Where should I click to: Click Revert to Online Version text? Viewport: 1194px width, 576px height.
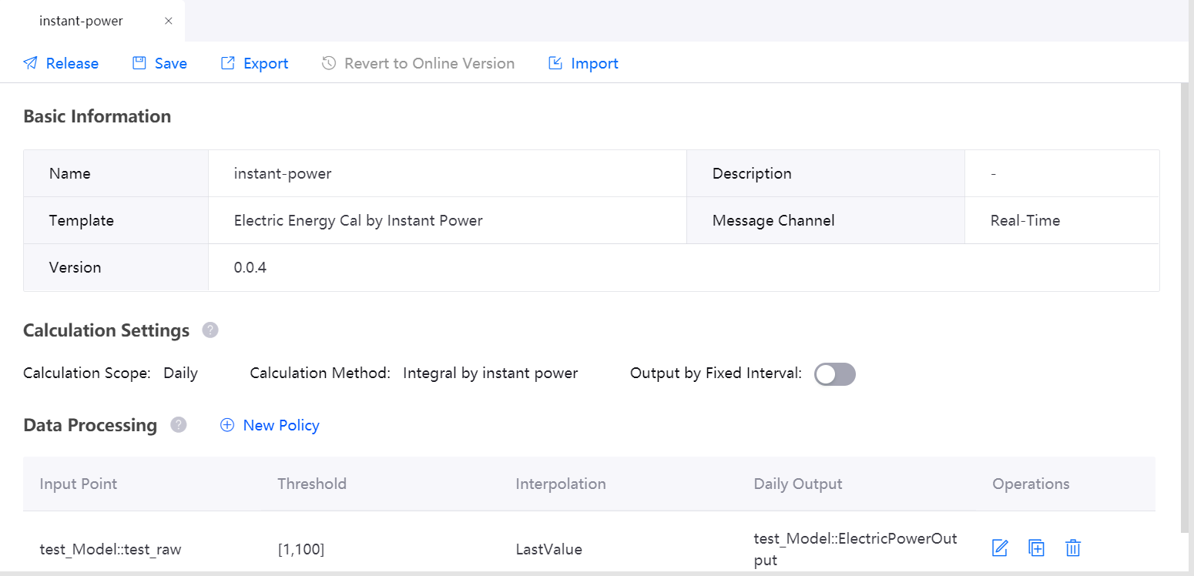[x=430, y=63]
